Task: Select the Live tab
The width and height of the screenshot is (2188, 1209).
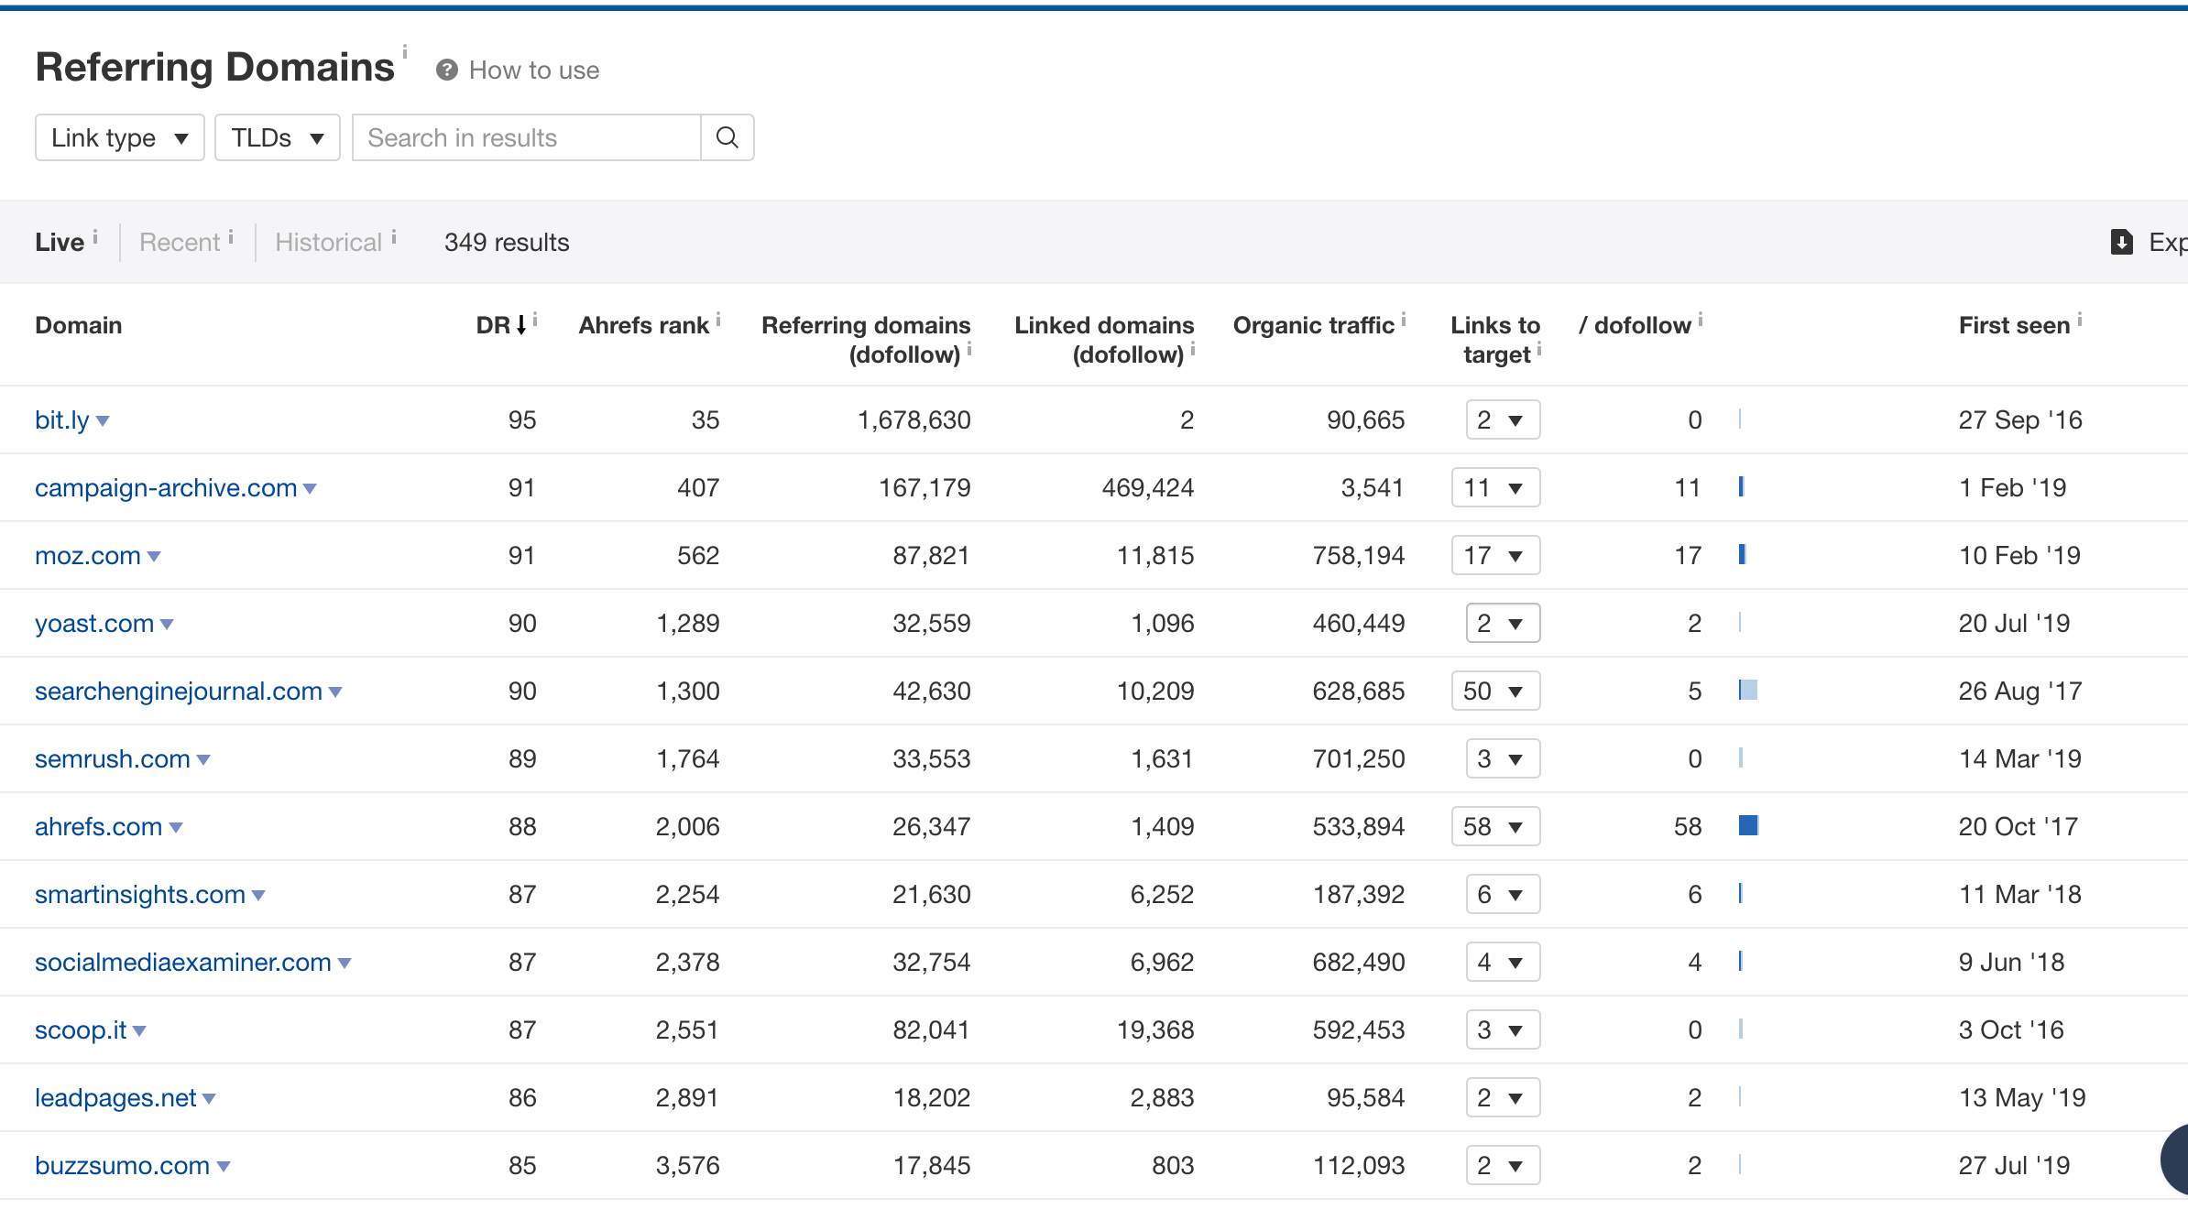Action: pos(60,242)
